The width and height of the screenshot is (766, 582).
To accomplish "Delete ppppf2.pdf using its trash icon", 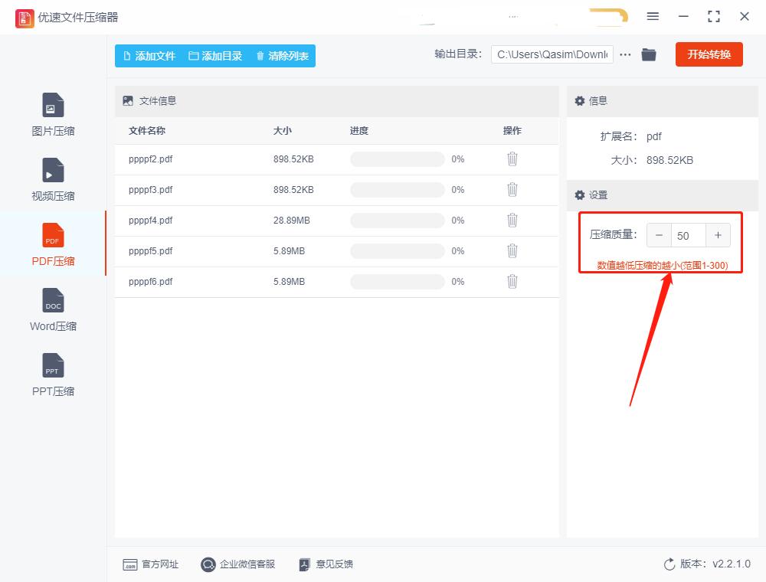I will point(512,159).
